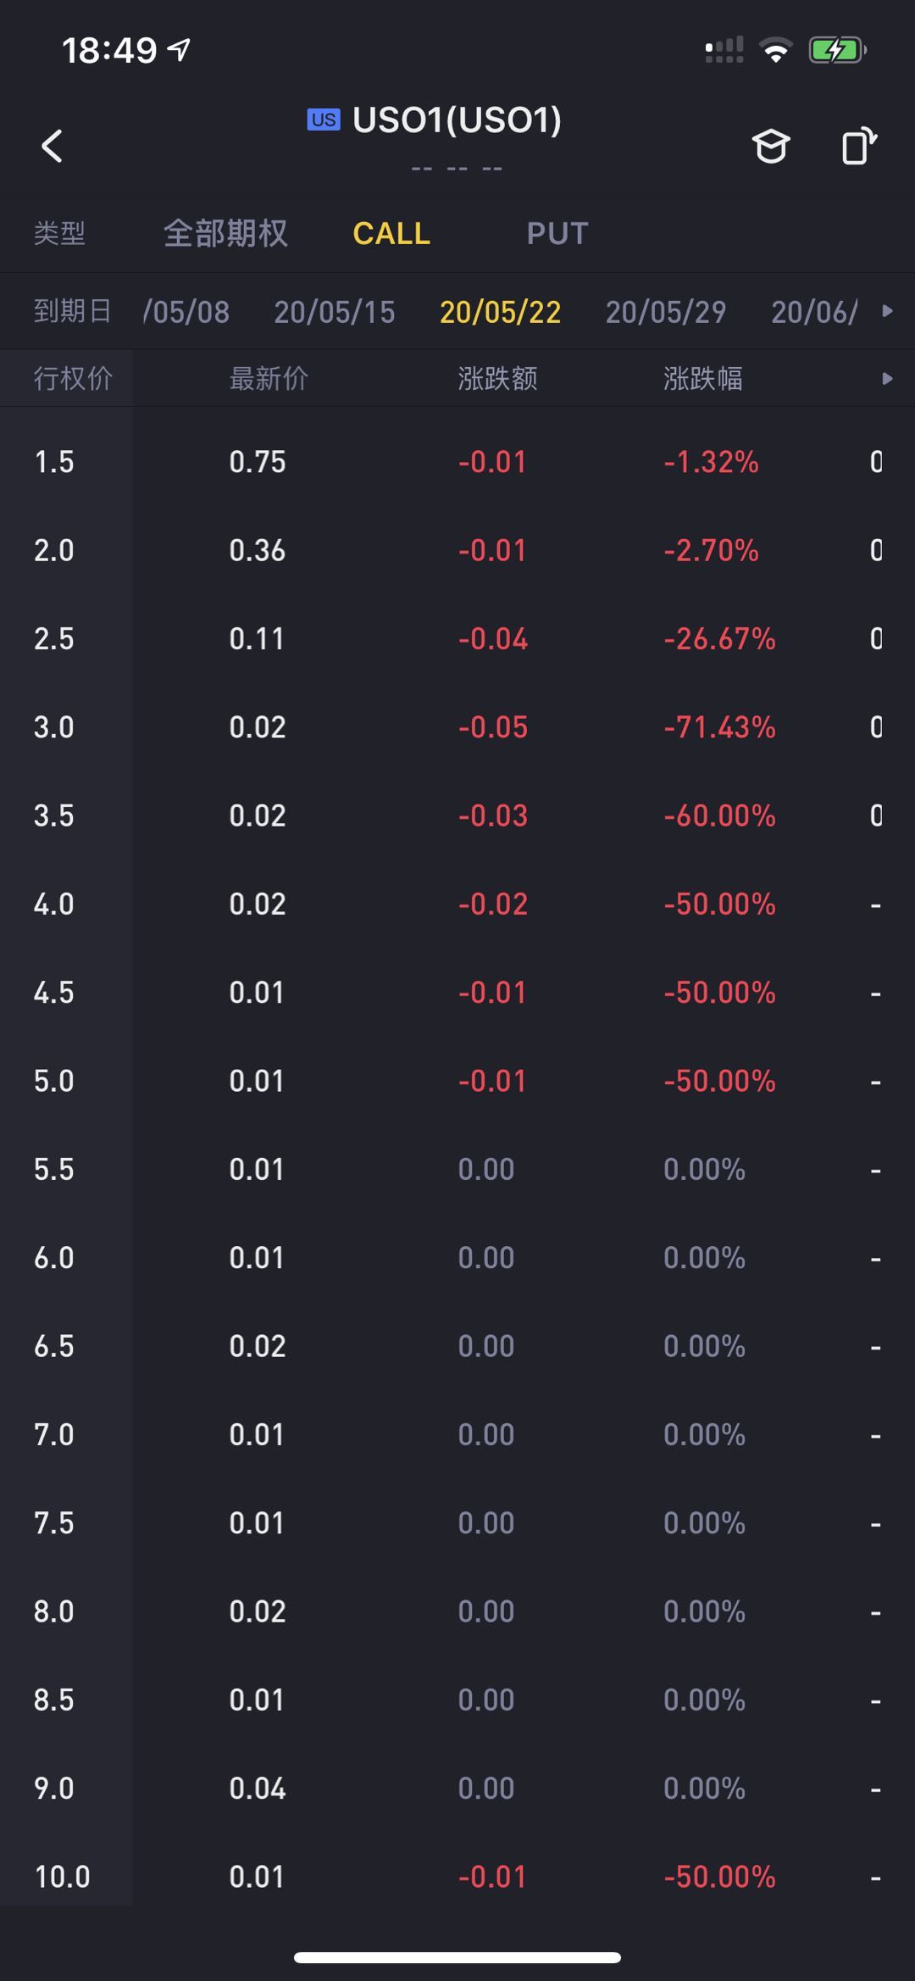
Task: Select the highlighted 20/05/22 expiry
Action: pos(500,312)
